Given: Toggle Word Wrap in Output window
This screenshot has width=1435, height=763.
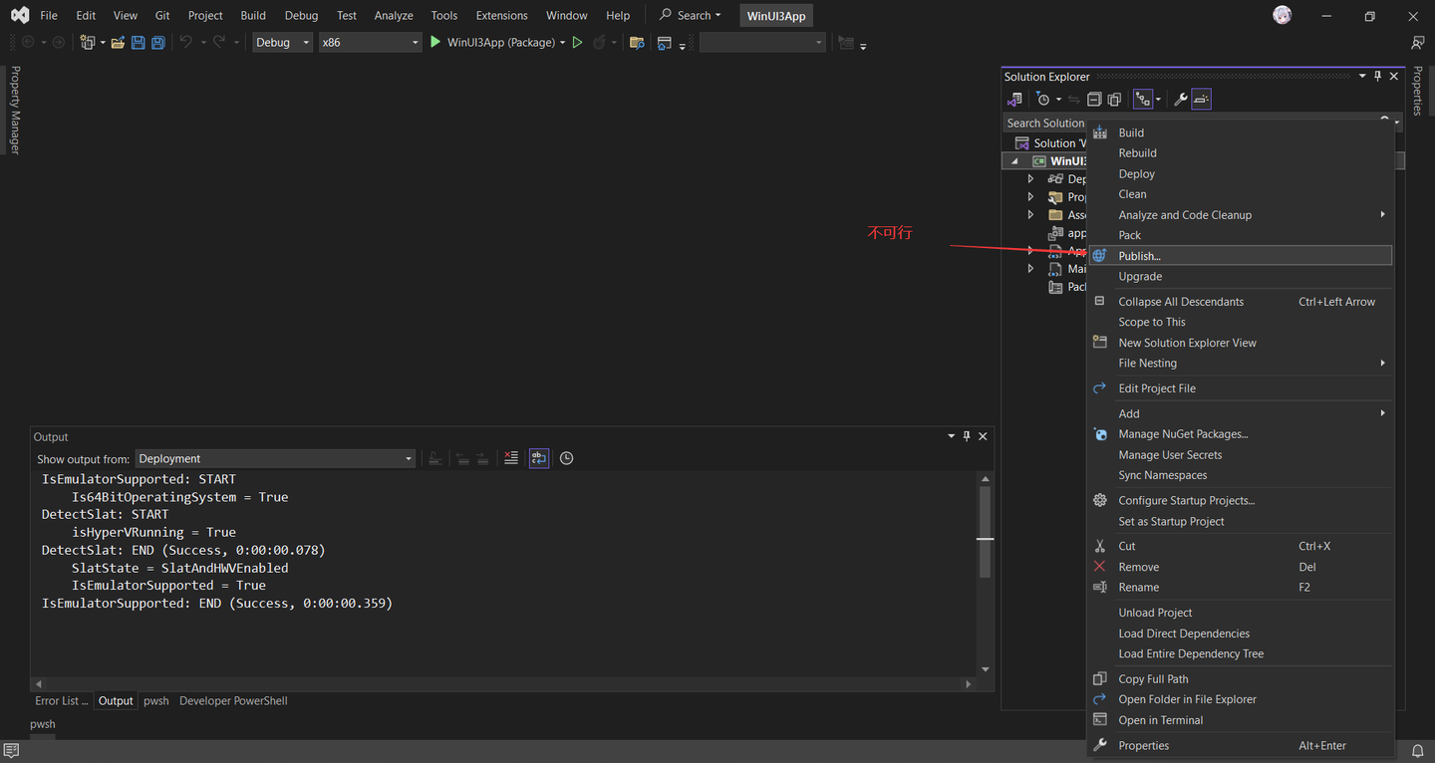Looking at the screenshot, I should coord(539,458).
